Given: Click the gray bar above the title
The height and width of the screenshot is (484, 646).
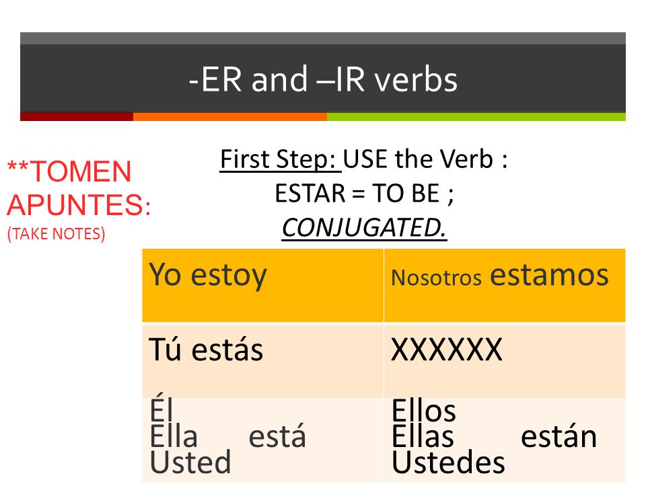Looking at the screenshot, I should tap(323, 38).
